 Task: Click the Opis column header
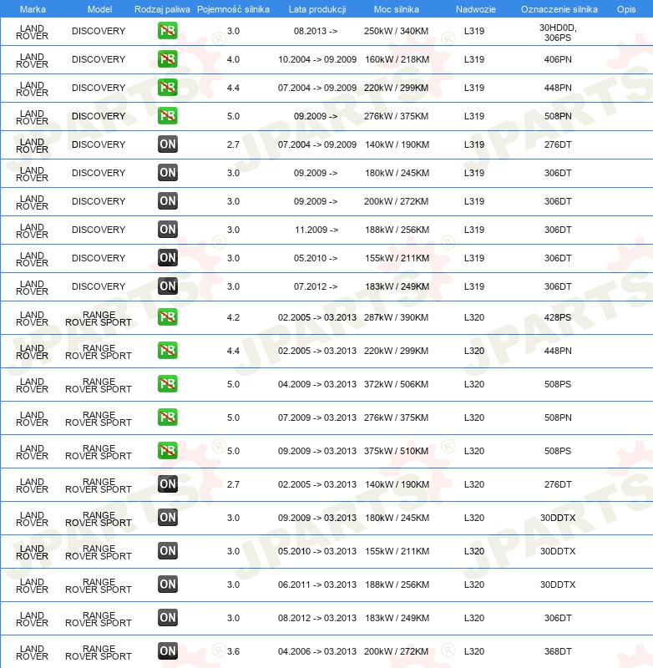coord(626,9)
